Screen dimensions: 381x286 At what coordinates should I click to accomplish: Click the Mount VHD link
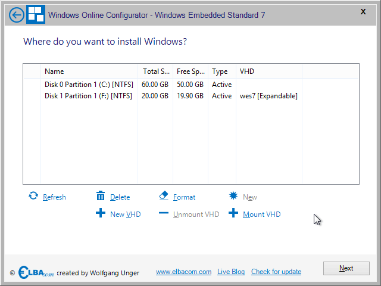pos(262,214)
